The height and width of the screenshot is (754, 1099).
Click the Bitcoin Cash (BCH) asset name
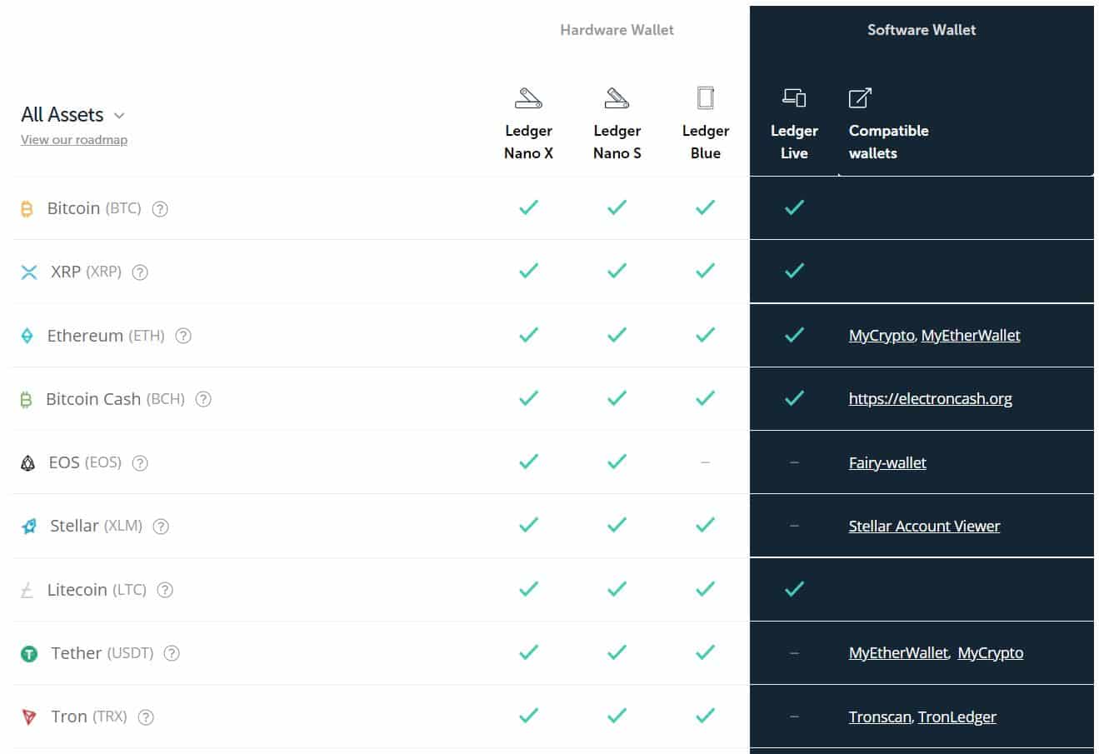[115, 399]
